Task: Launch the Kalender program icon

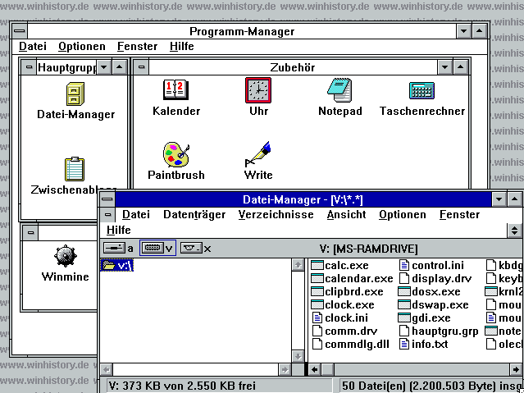Action: coord(175,89)
